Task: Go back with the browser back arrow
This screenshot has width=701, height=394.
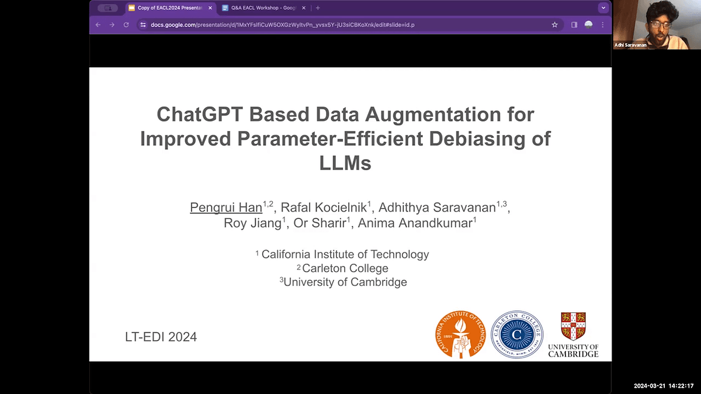Action: click(x=98, y=25)
